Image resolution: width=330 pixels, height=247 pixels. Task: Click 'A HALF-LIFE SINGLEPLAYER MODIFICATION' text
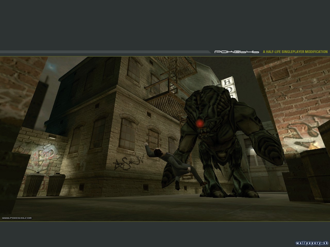click(295, 52)
